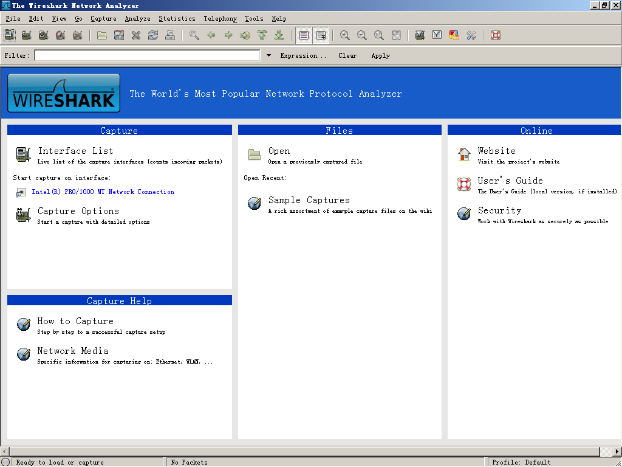Click the find packet magnifier icon
The height and width of the screenshot is (467, 622).
[x=194, y=35]
